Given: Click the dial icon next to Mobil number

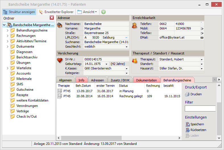Looking at the screenshot, I should click(x=202, y=29).
